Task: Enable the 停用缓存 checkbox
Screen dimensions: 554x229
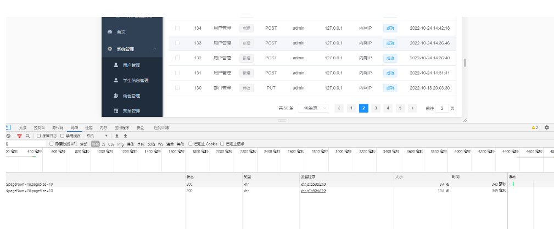Action: tap(62, 136)
